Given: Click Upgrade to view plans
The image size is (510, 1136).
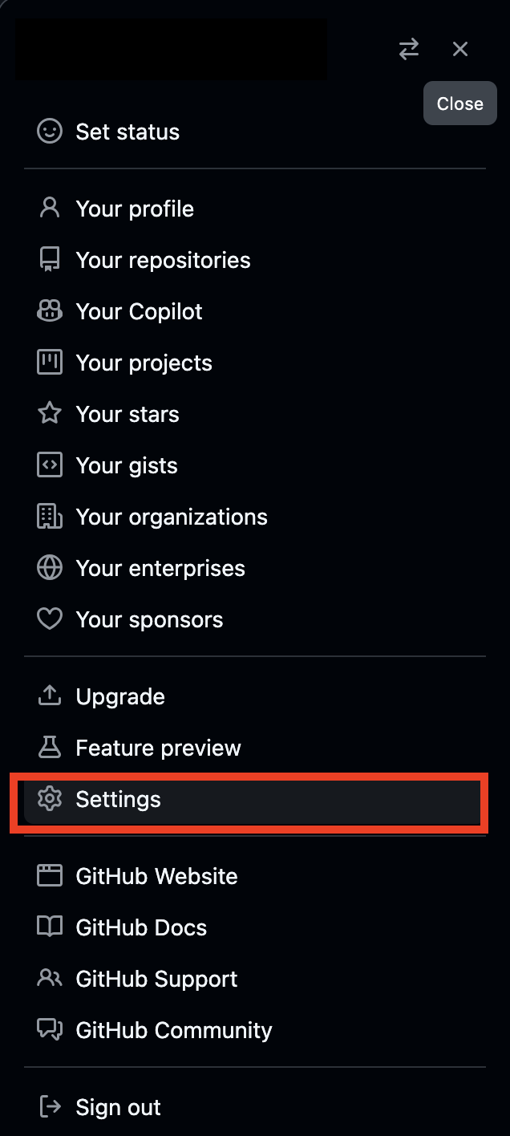Looking at the screenshot, I should (x=120, y=696).
